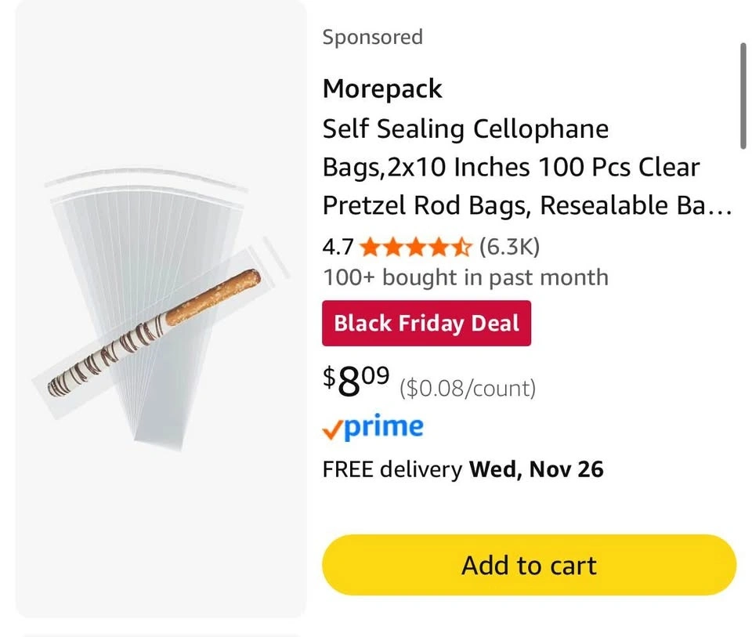Click the Sponsored label
The image size is (752, 637).
pyautogui.click(x=372, y=37)
